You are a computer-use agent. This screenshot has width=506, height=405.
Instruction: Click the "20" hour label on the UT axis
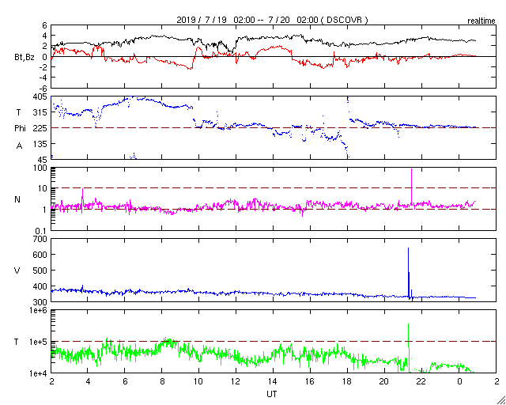tap(385, 380)
